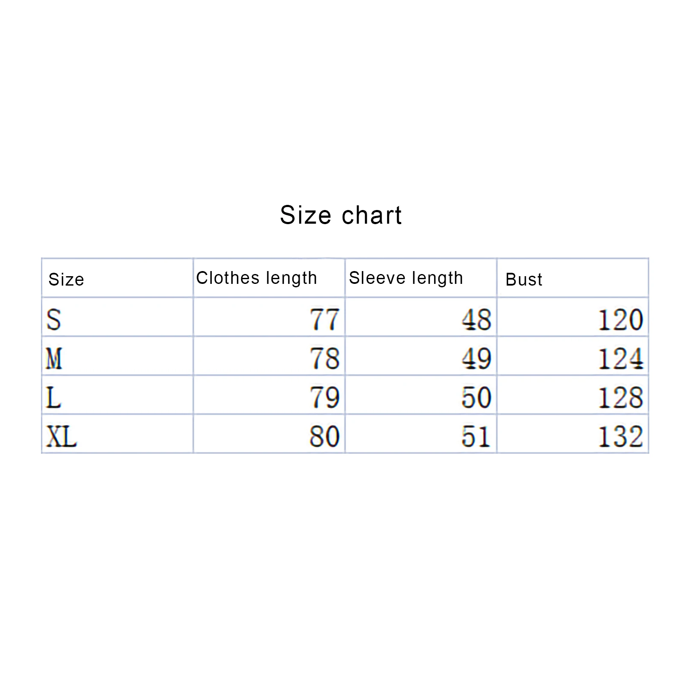683x683 pixels.
Task: Click the "Clothes length" column header
Action: coord(257,278)
